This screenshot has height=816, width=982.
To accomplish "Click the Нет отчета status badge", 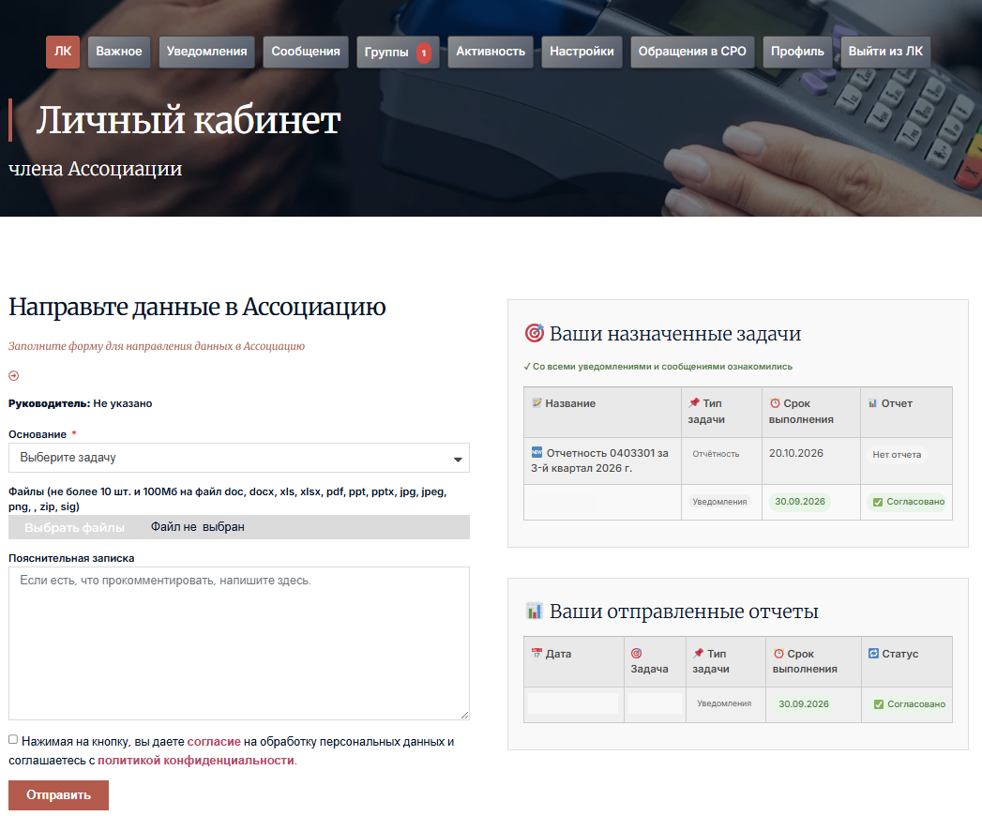I will (897, 455).
